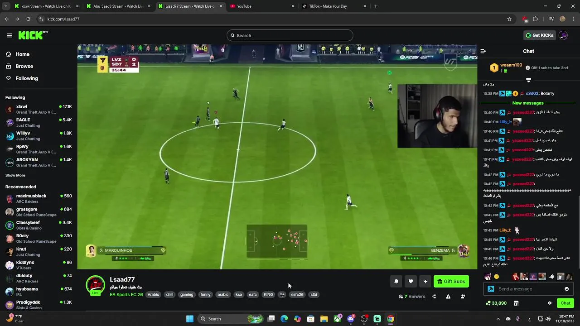Open the emoji picker in chat
This screenshot has width=580, height=326.
[566, 289]
